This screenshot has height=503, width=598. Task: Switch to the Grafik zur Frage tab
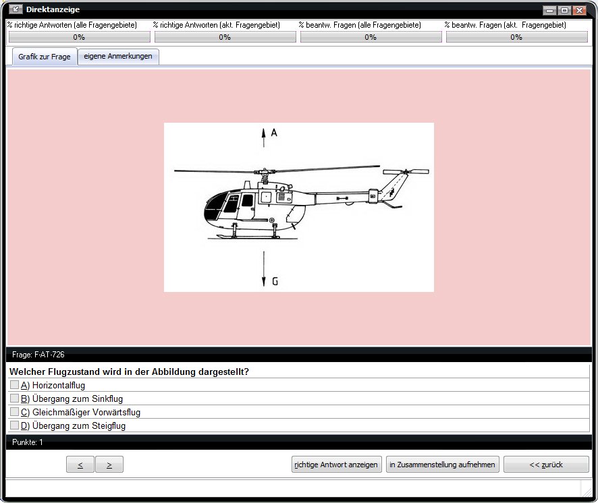(45, 57)
